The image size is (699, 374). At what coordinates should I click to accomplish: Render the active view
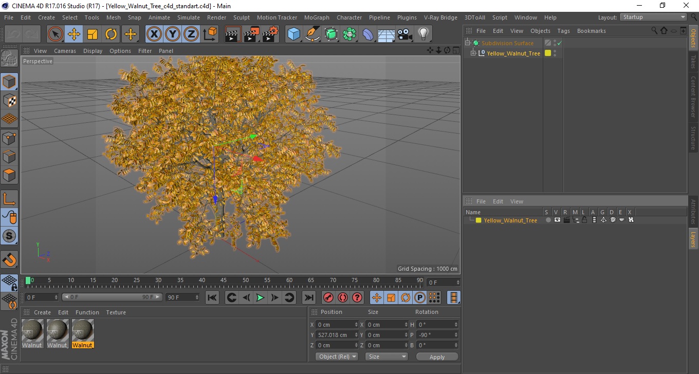pos(233,34)
